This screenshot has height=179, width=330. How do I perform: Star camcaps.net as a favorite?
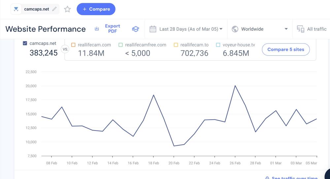(67, 9)
